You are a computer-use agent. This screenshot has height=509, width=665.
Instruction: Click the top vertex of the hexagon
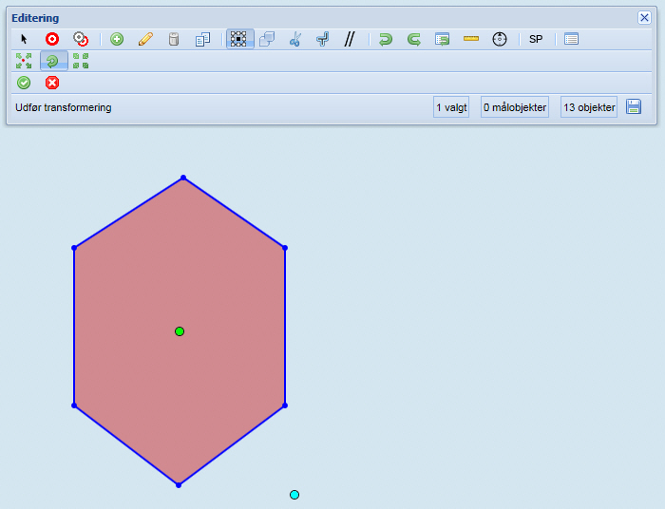(x=183, y=178)
